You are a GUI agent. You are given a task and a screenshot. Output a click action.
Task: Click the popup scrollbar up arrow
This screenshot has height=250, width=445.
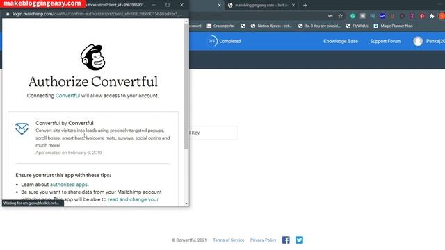pos(186,22)
